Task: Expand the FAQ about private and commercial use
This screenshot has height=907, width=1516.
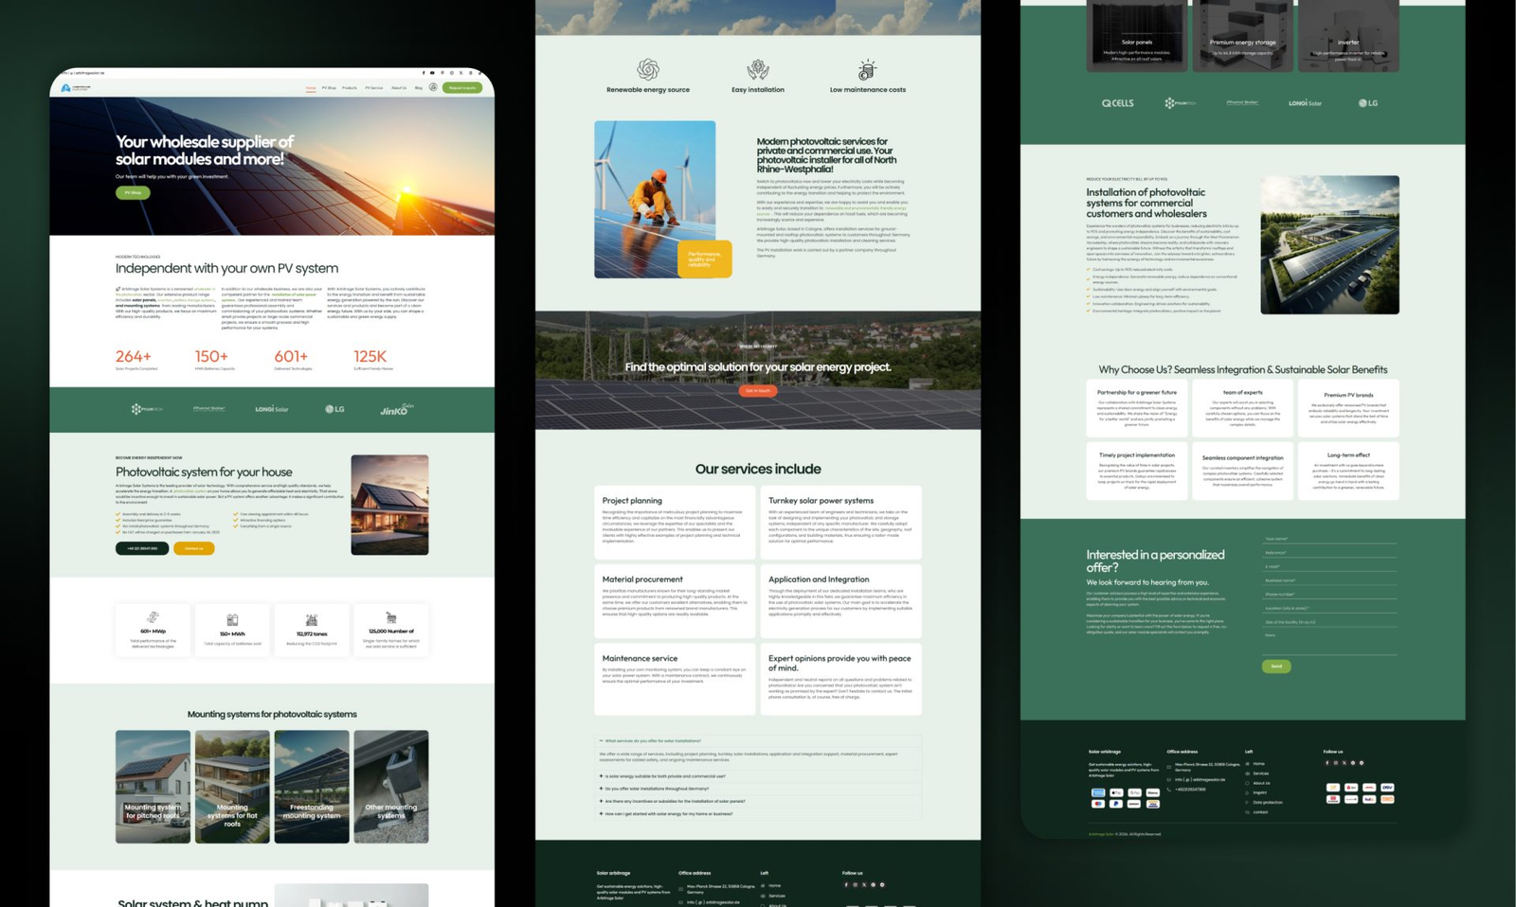Action: [x=601, y=776]
